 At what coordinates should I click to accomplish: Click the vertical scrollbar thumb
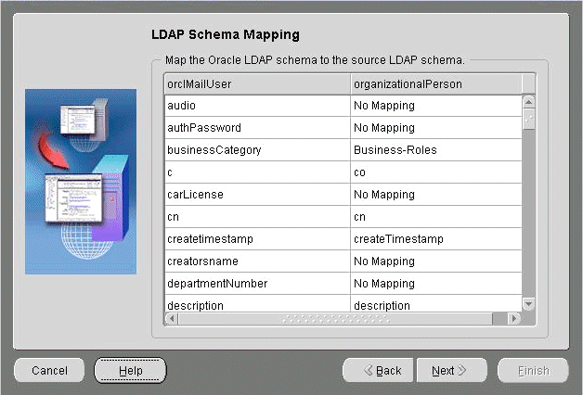[529, 119]
